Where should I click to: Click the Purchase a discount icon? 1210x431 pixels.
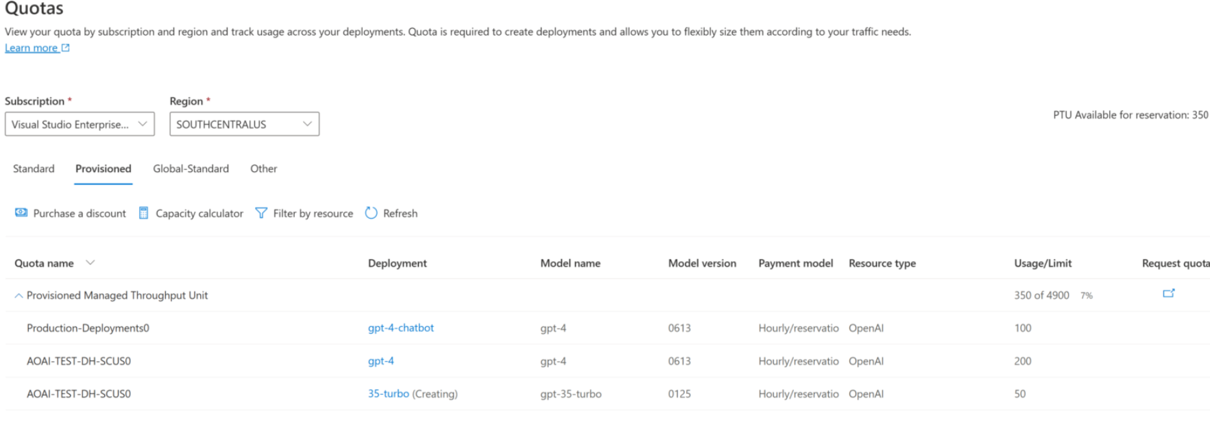point(21,213)
